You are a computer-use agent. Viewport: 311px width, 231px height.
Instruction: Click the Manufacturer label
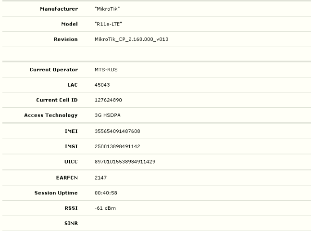tap(59, 9)
